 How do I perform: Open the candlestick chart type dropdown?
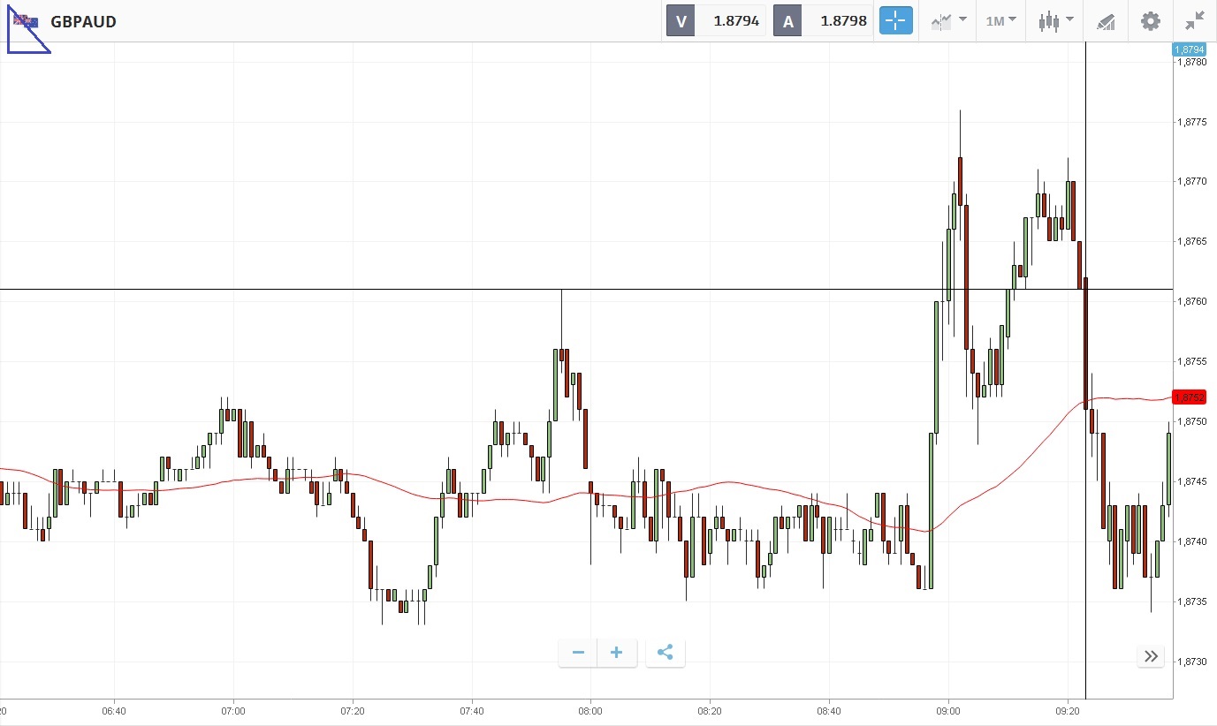pyautogui.click(x=1056, y=20)
